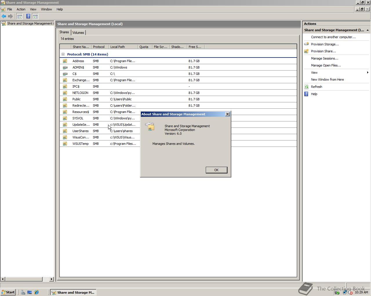Sort by Local Path column header
Screen dimensions: 371x296
123,47
